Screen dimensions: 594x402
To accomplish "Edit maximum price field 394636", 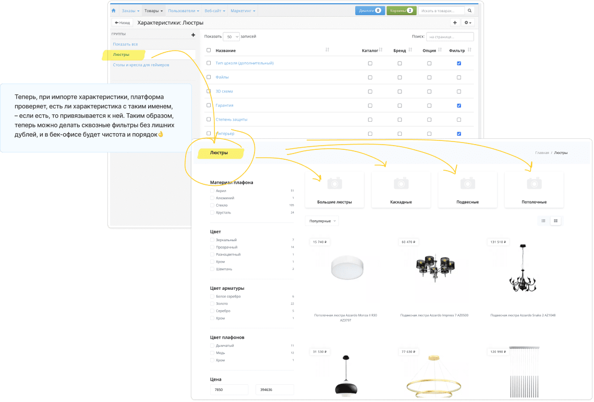I will (x=275, y=390).
